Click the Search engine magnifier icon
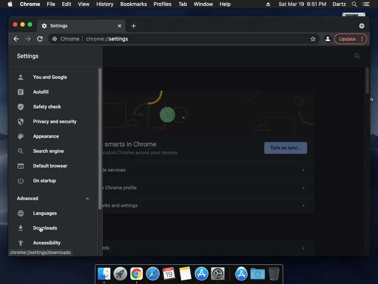This screenshot has width=378, height=284. (x=21, y=151)
